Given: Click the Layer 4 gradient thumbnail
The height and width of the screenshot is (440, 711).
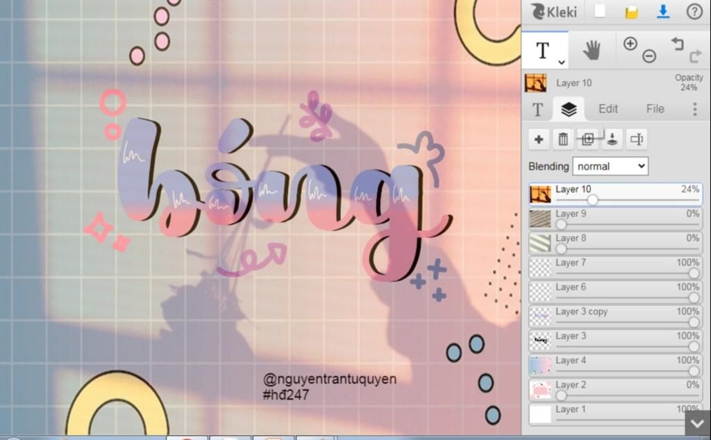Looking at the screenshot, I should [x=540, y=365].
